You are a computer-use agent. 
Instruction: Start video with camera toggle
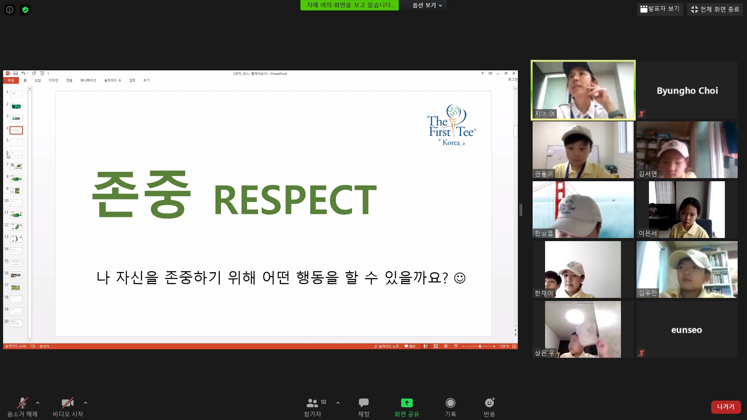tap(67, 403)
